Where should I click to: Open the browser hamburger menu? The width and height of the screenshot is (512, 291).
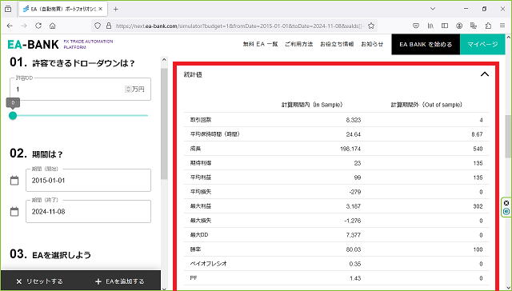coord(502,26)
